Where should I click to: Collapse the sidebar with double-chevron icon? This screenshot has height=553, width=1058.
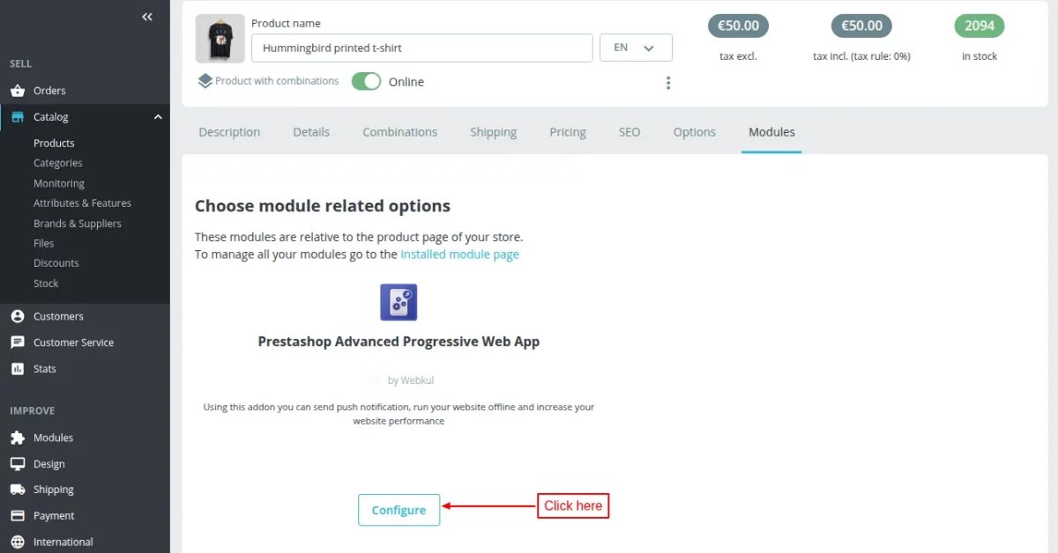click(x=147, y=17)
